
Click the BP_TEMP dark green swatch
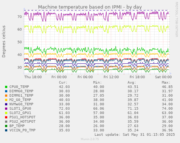click(x=6, y=126)
